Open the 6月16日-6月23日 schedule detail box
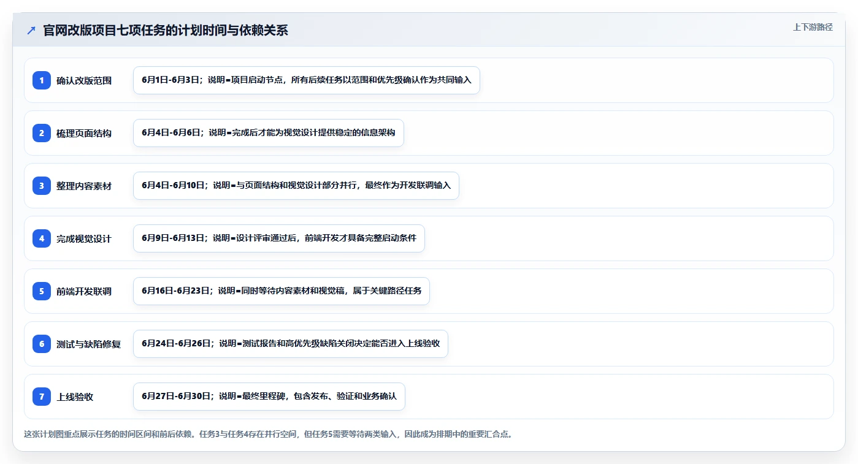This screenshot has width=858, height=464. pos(282,291)
